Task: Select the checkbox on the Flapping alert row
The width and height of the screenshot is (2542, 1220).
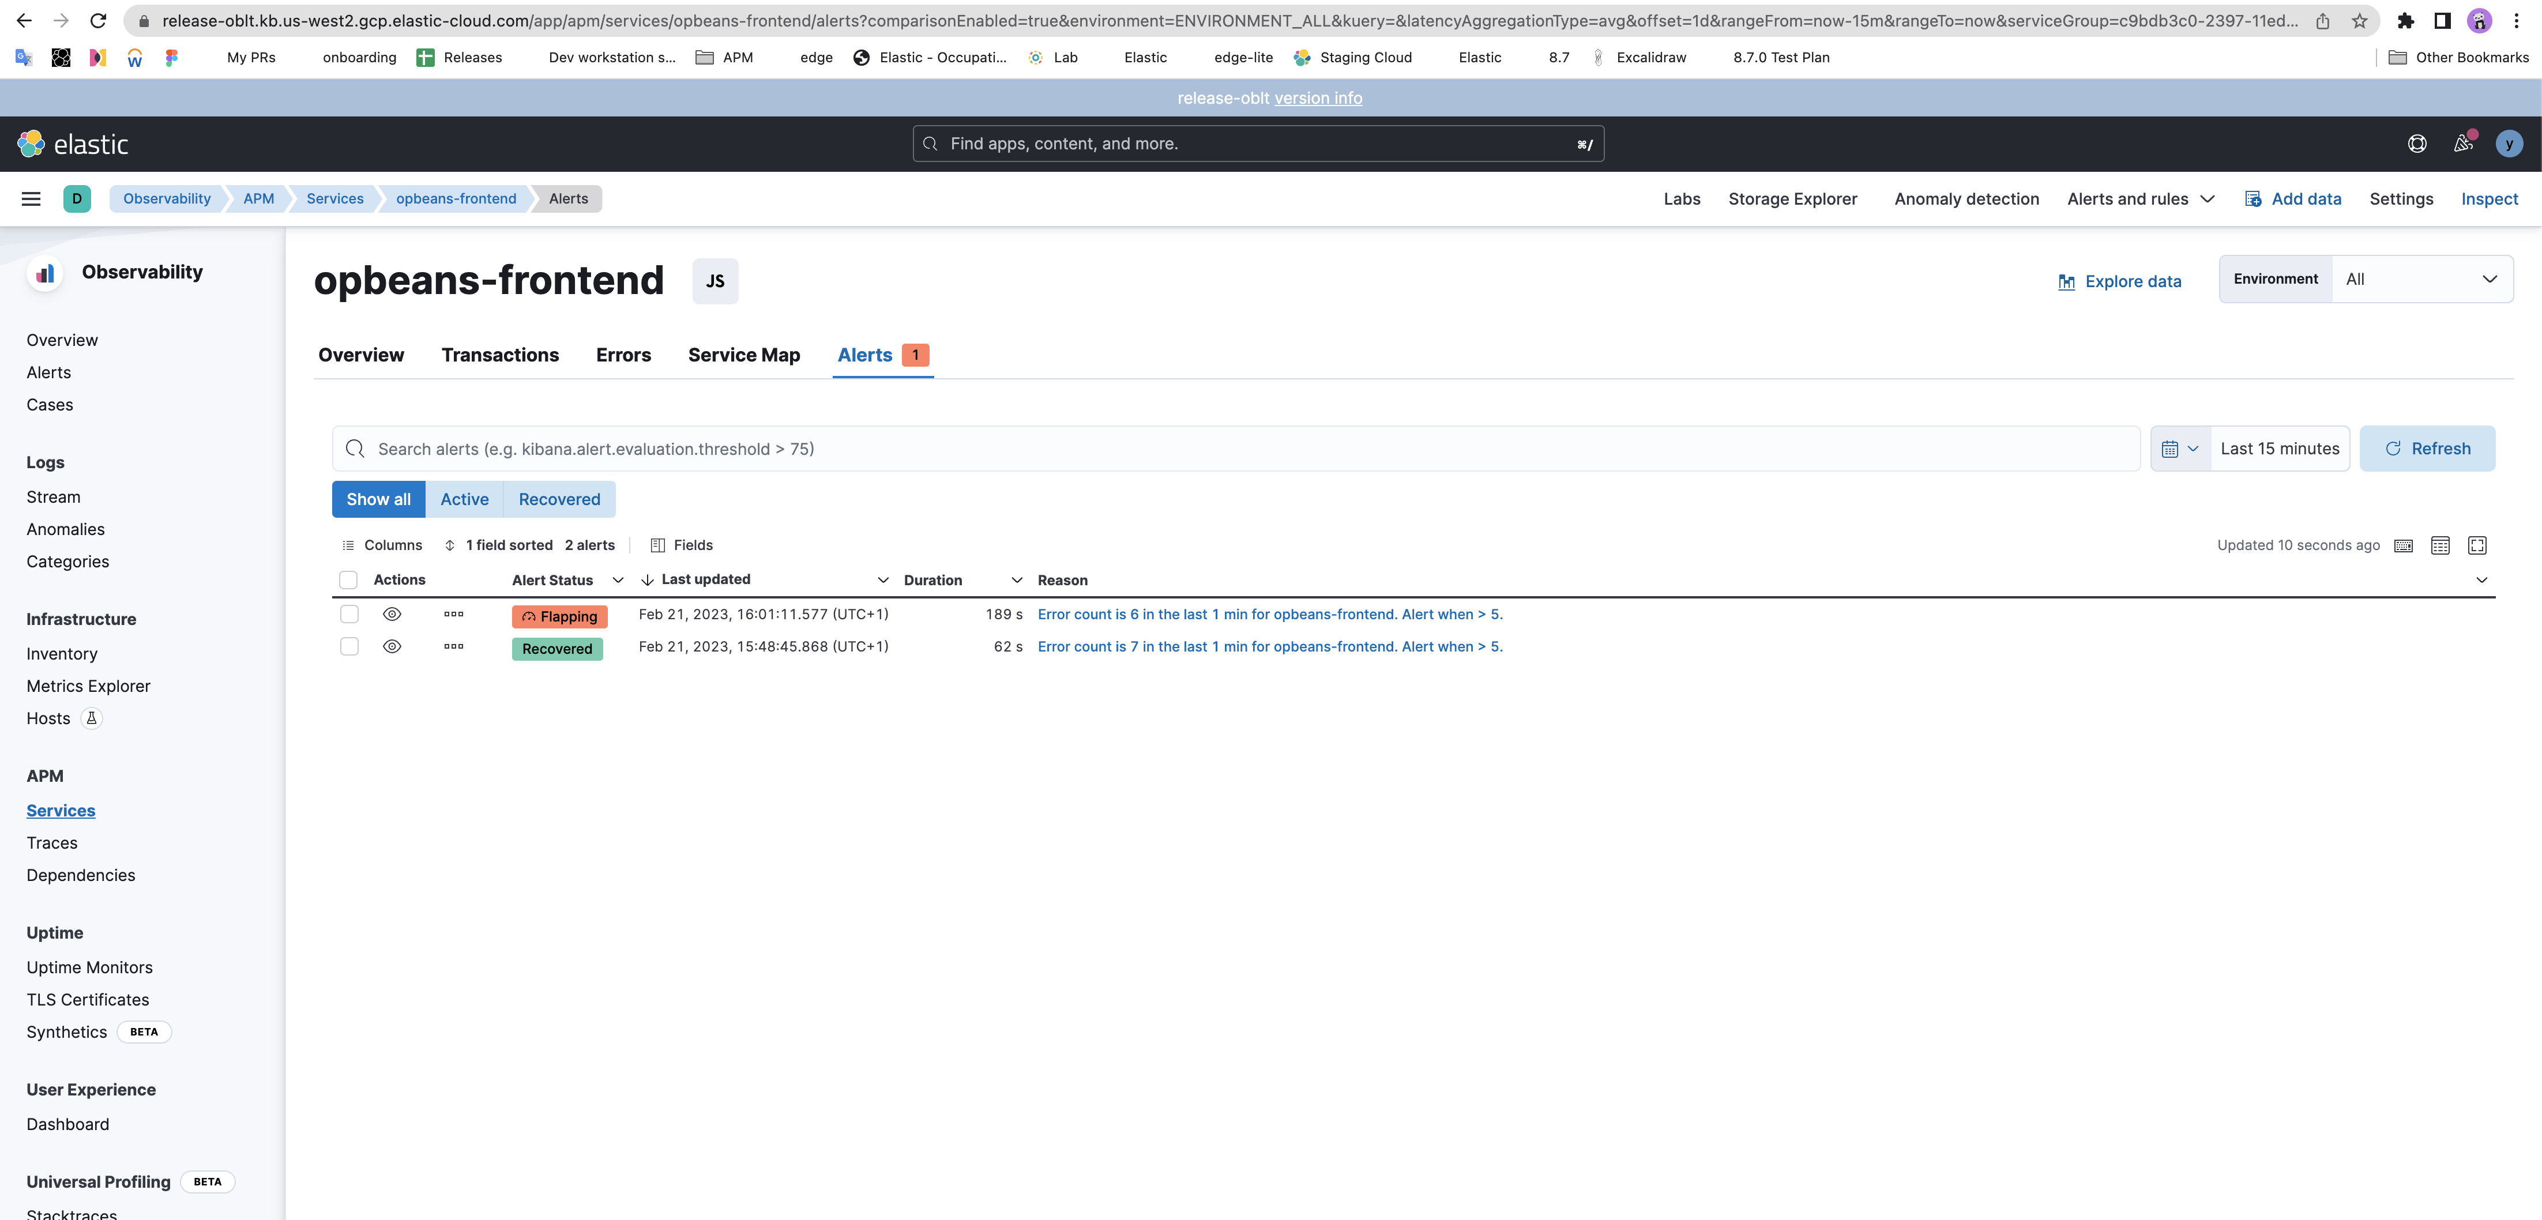Action: coord(348,613)
